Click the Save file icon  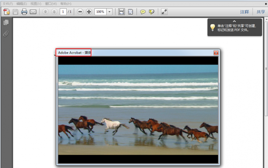tap(15, 12)
